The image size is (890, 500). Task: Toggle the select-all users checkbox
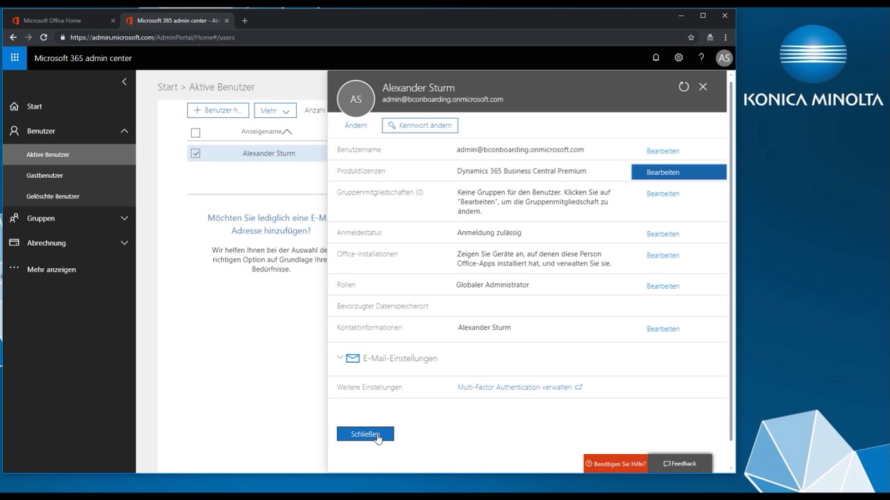195,133
